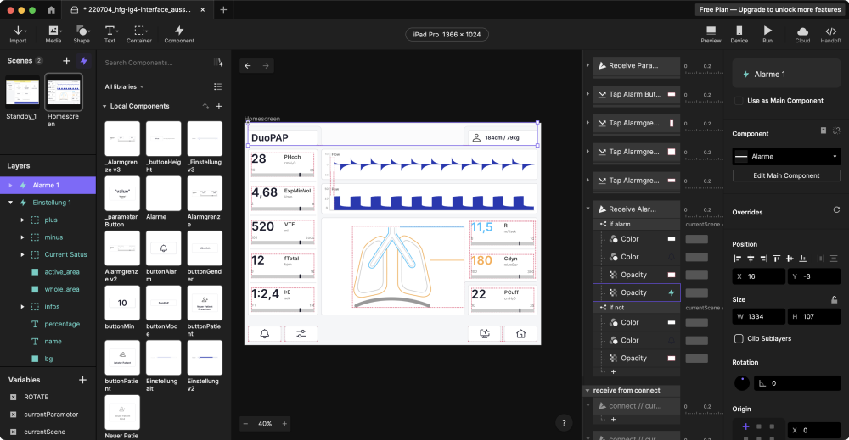Collapse the Local Components section

point(104,107)
